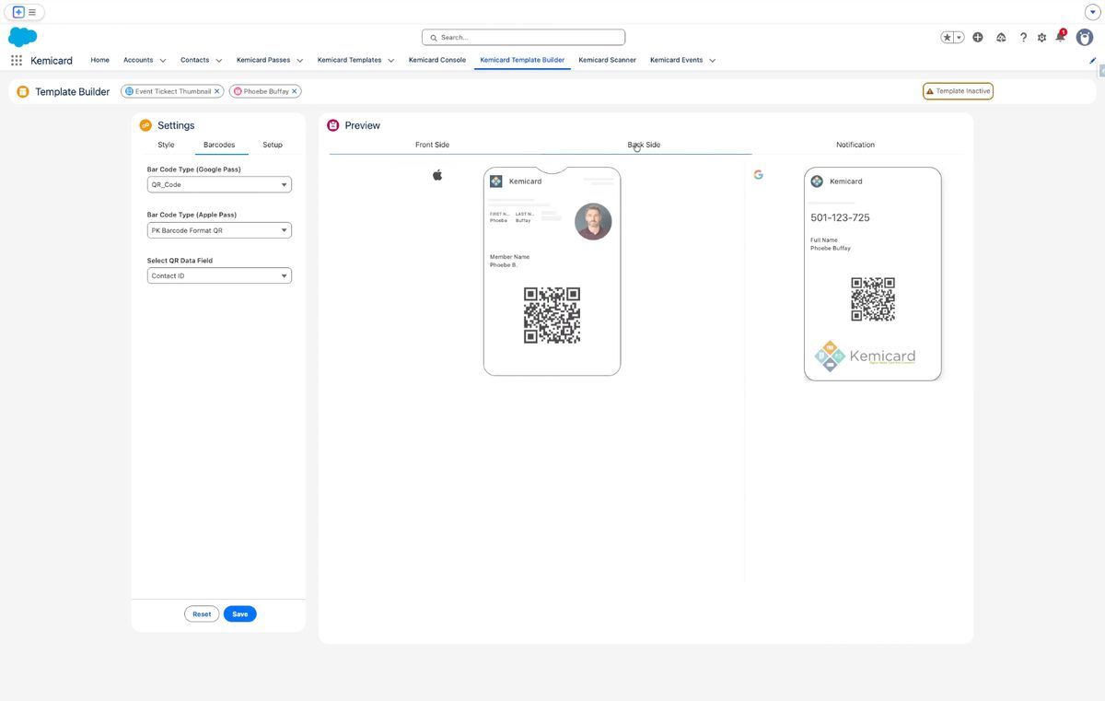
Task: Click the pencil edit navigation icon
Action: pyautogui.click(x=1093, y=60)
